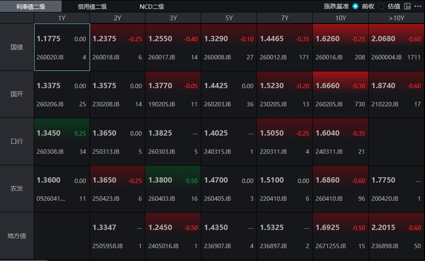Screen dimensions: 425x261
Task: Select the 国债 row label
Action: click(17, 47)
